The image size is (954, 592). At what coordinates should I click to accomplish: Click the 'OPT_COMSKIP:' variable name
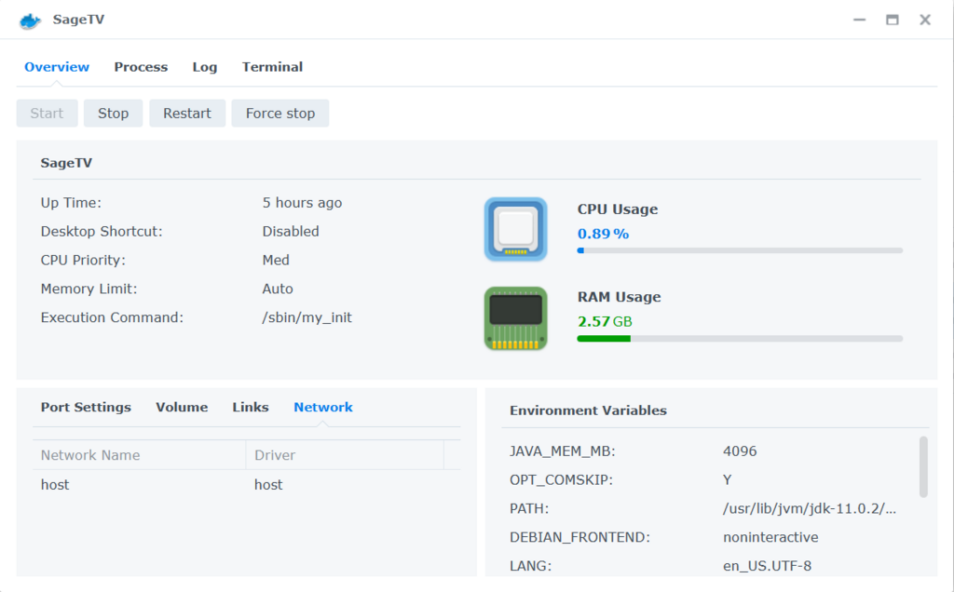tap(561, 480)
